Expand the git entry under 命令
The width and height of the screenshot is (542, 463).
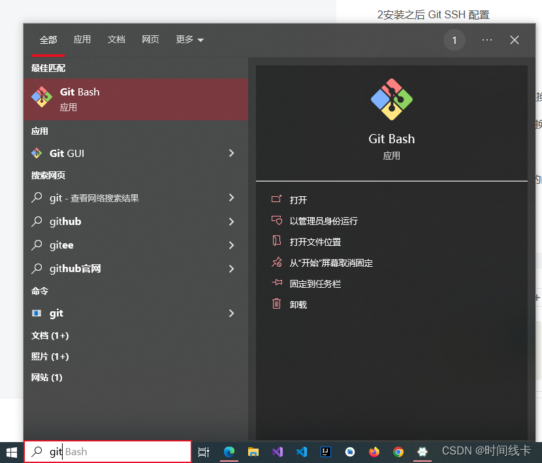click(x=231, y=313)
